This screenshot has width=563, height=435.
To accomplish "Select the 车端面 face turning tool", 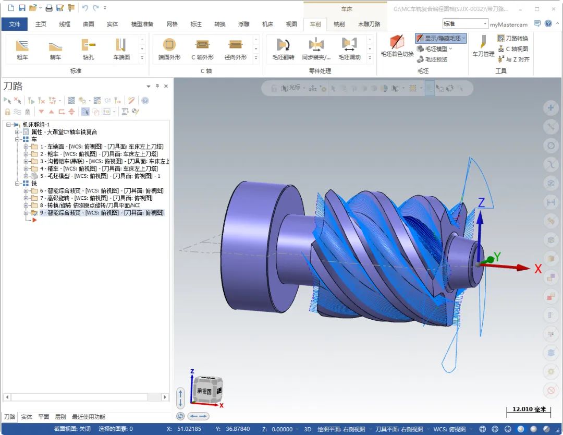I will click(x=121, y=49).
